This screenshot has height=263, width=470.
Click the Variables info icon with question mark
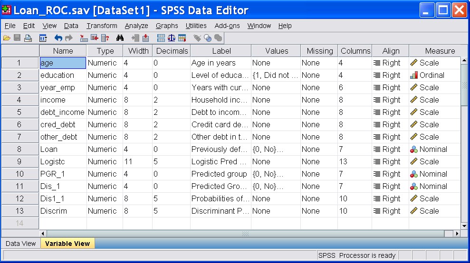tap(105, 38)
